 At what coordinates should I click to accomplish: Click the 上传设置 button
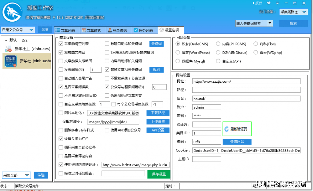[158, 121]
